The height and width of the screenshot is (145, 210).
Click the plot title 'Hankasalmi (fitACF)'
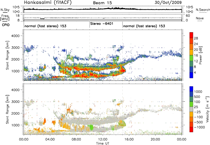(x=48, y=3)
